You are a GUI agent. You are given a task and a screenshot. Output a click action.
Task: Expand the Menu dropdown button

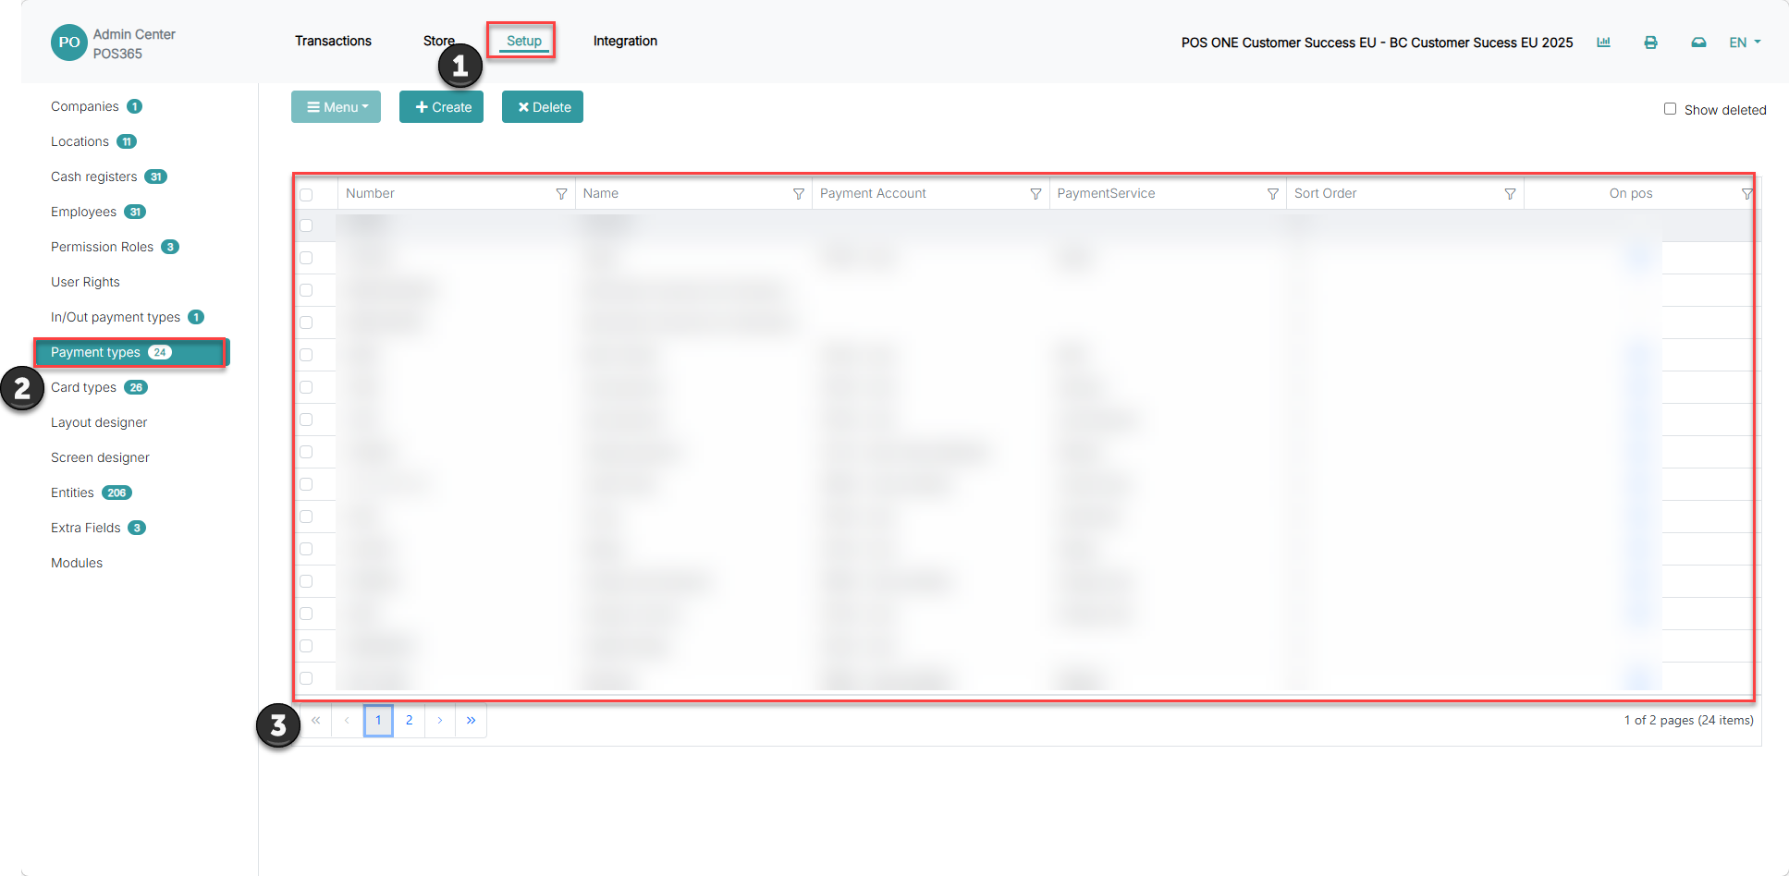pyautogui.click(x=336, y=107)
